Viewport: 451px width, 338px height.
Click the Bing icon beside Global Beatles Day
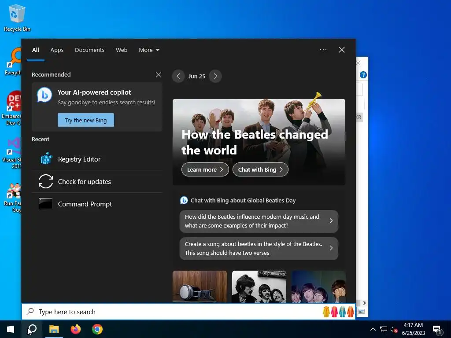click(184, 200)
